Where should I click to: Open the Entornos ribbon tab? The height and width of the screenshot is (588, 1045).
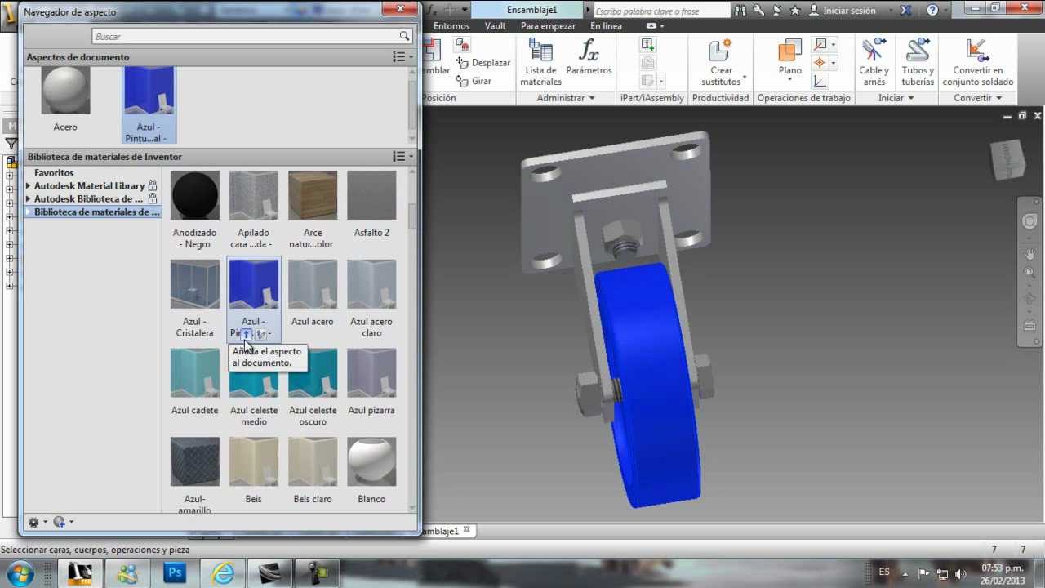click(451, 26)
